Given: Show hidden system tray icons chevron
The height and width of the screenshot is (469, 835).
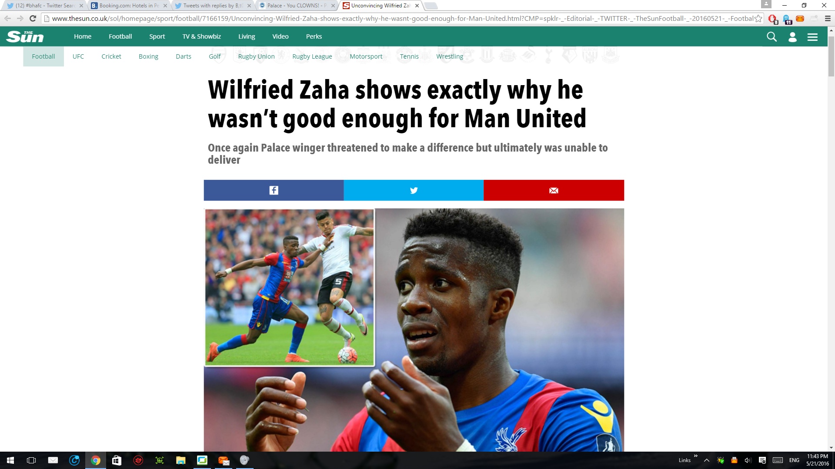Looking at the screenshot, I should point(707,460).
